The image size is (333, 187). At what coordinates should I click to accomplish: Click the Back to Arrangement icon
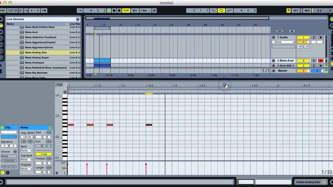[x=134, y=10]
